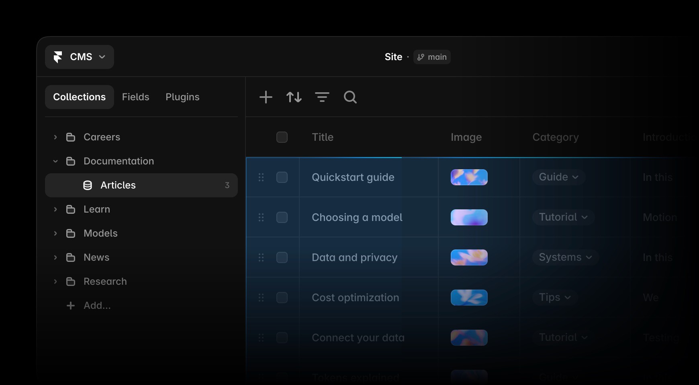Click drag handle of Connect your data row
699x385 pixels.
[x=261, y=338]
